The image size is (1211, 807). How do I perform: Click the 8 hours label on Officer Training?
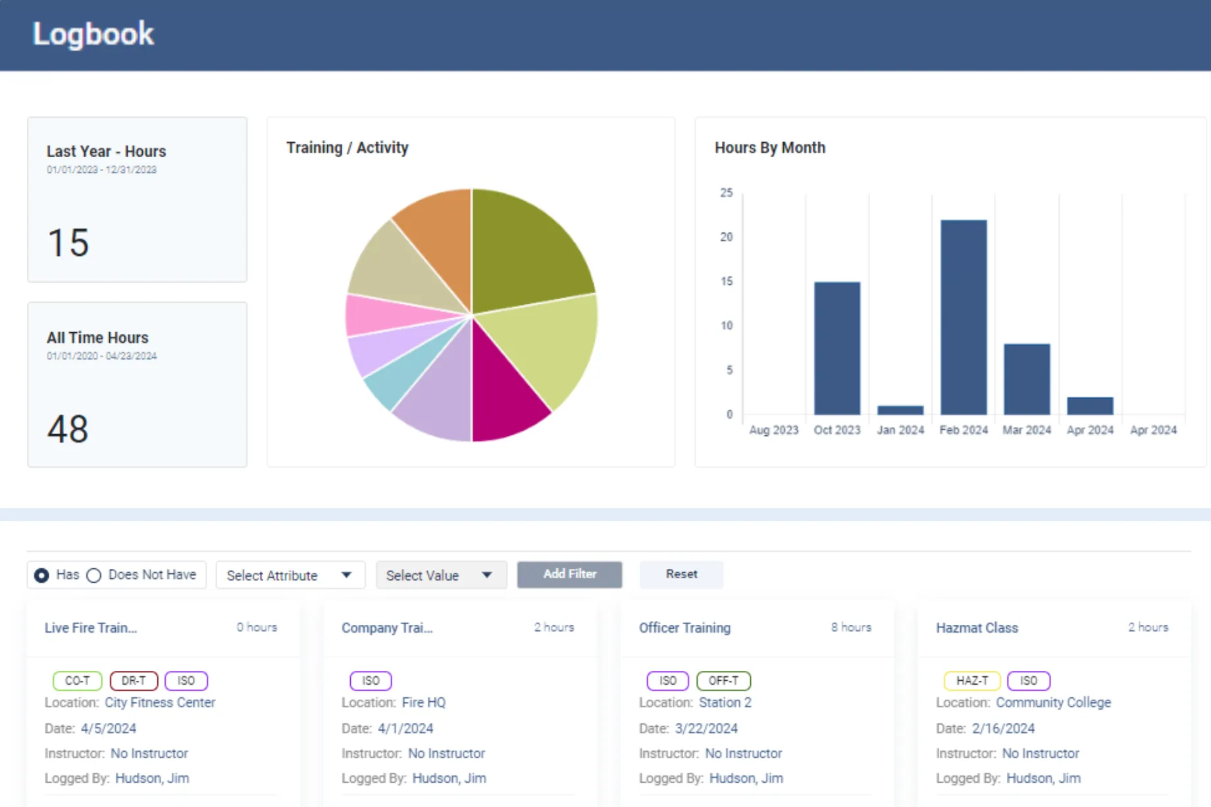(851, 627)
